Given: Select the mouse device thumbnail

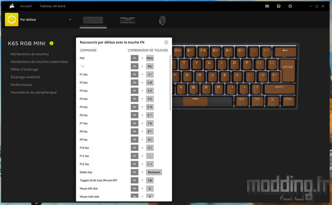Looking at the screenshot, I should 162,20.
